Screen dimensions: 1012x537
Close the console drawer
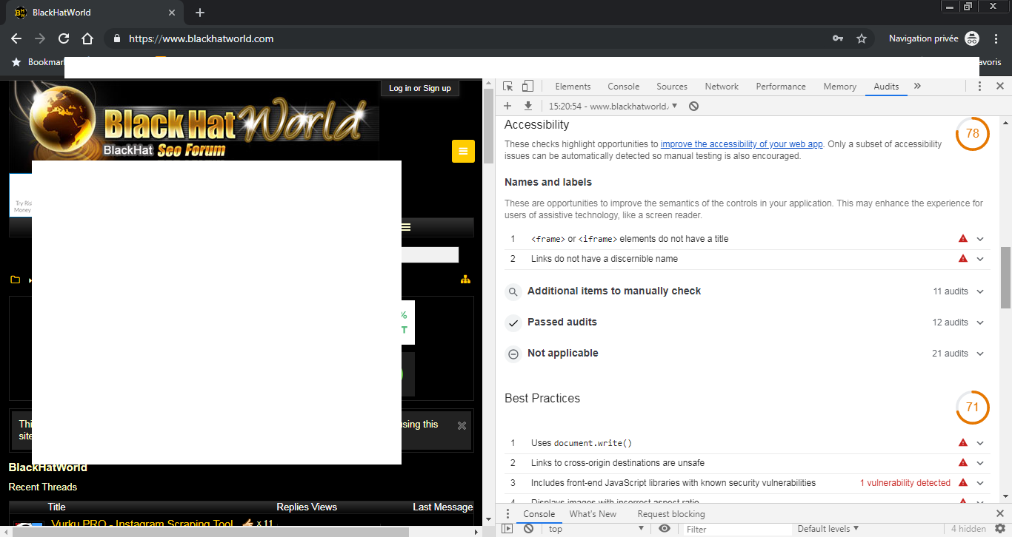[x=999, y=514]
